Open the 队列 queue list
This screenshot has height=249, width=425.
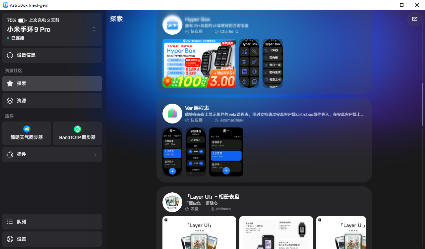pos(52,222)
